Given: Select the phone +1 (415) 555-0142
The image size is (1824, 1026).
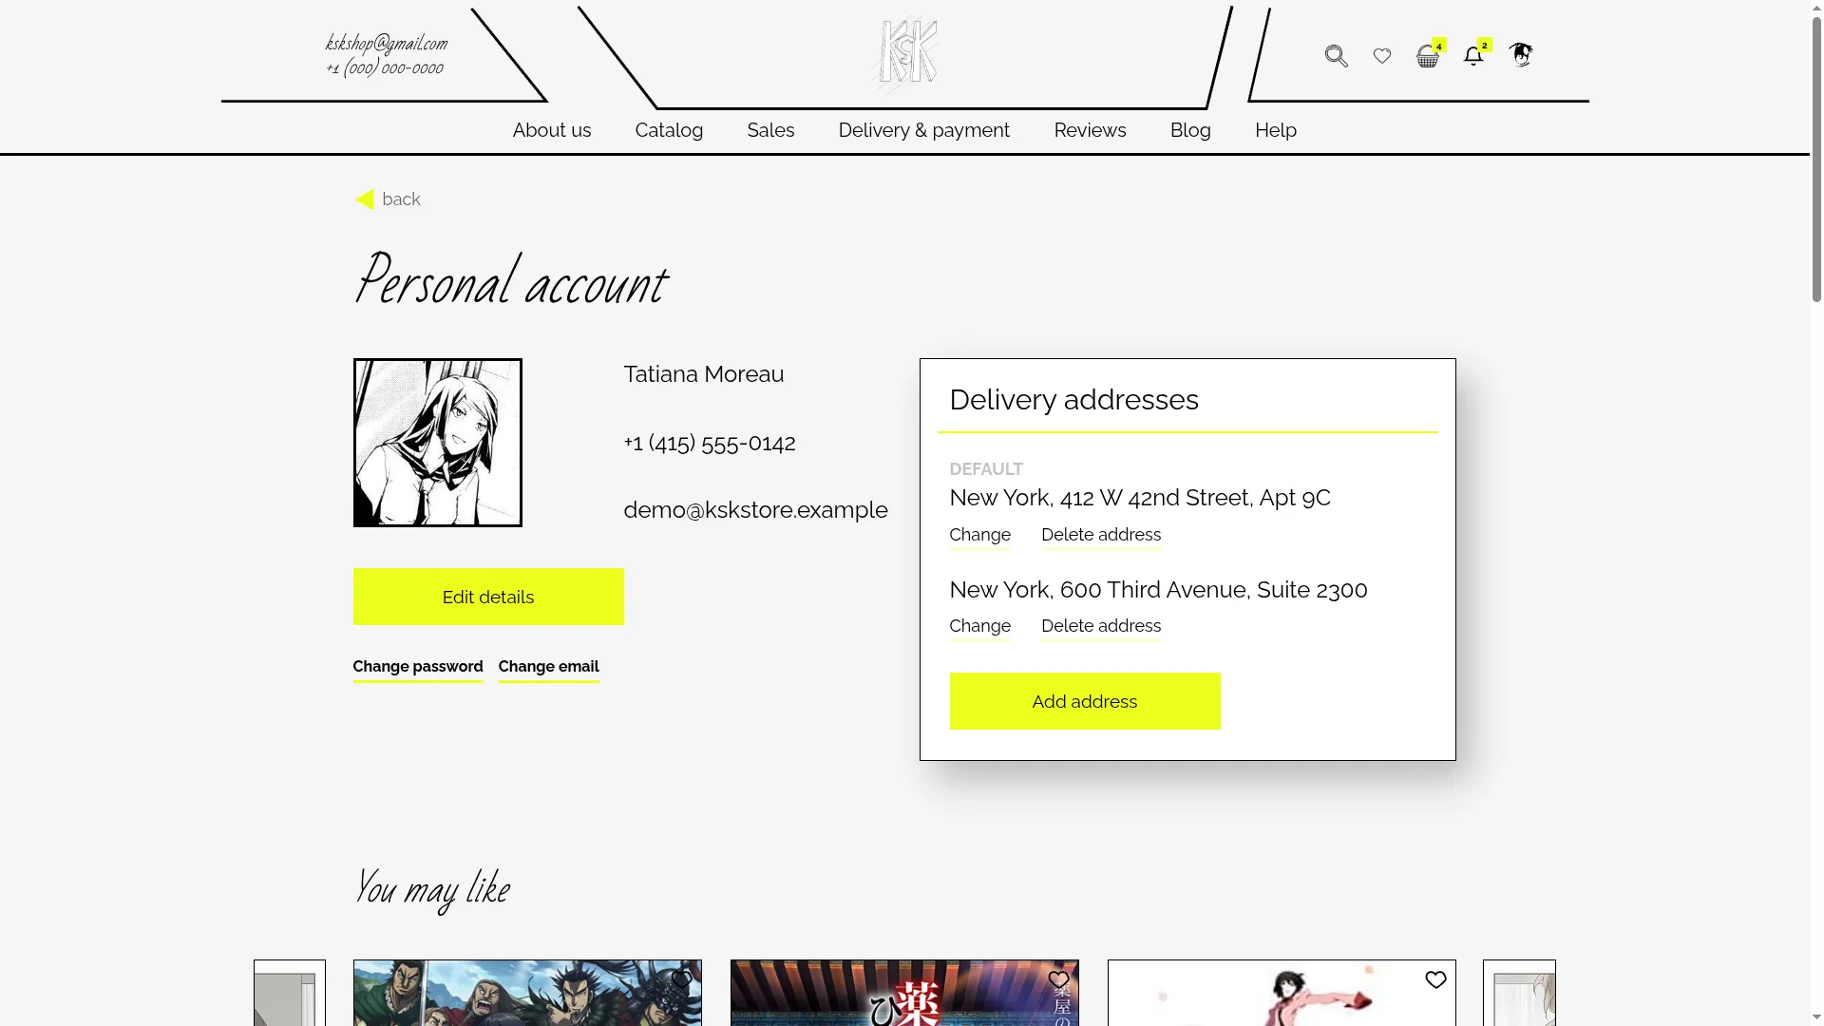Looking at the screenshot, I should point(710,443).
